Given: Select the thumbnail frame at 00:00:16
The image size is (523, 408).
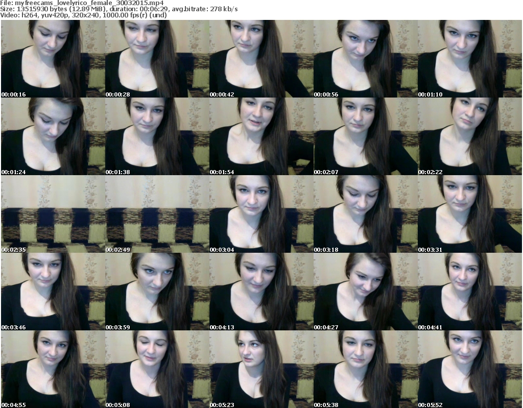Looking at the screenshot, I should coord(53,59).
